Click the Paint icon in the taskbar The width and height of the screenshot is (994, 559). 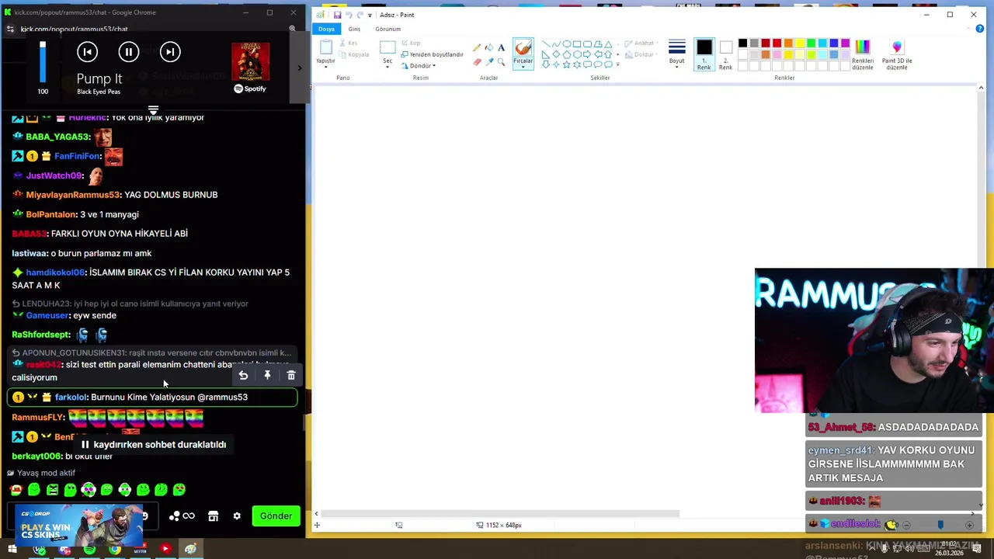(x=190, y=550)
